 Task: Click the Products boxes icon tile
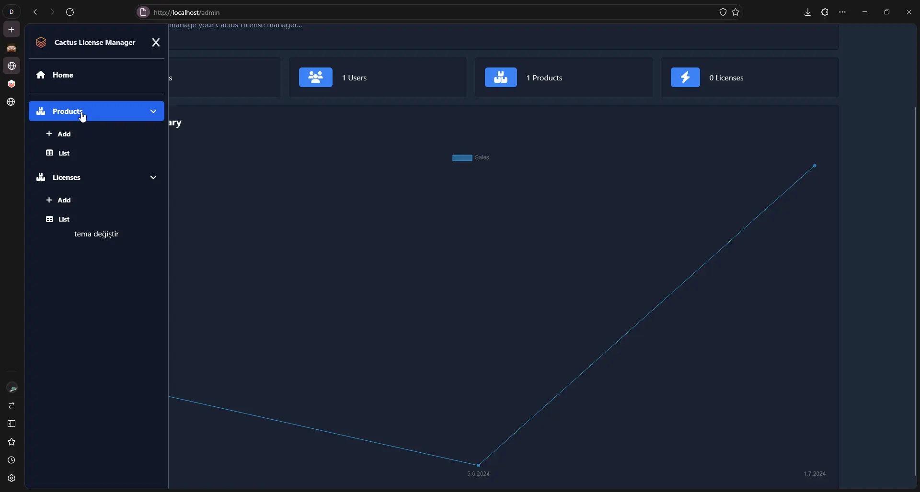point(501,78)
